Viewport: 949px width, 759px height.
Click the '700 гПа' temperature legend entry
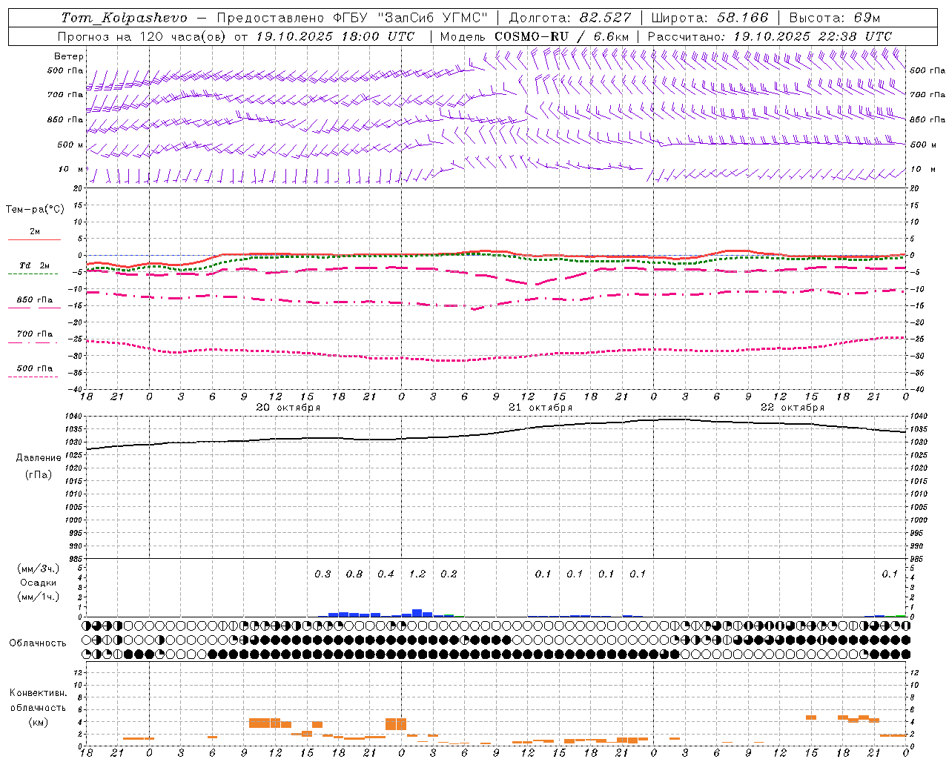point(35,334)
